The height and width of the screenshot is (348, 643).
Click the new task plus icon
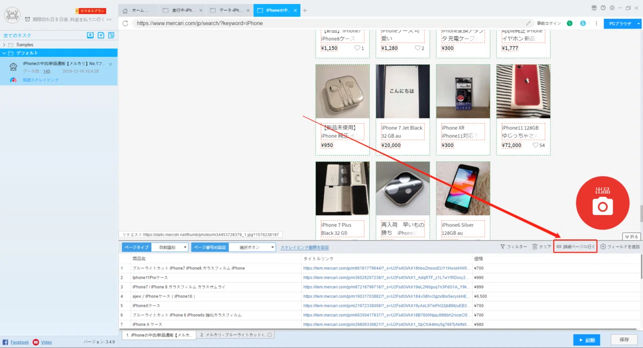tap(101, 35)
